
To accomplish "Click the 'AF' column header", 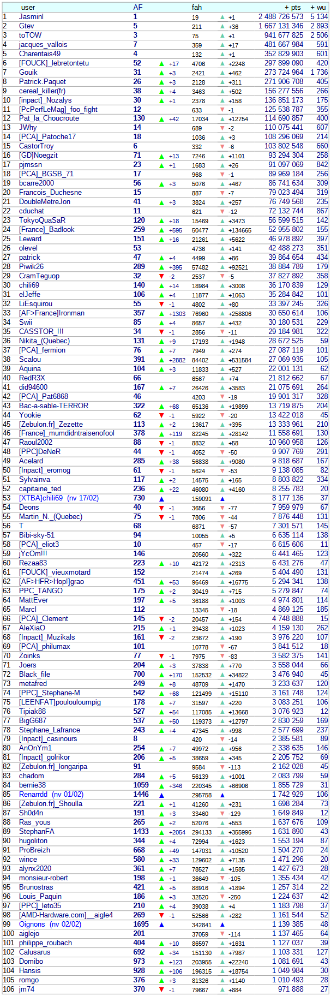I will tap(138, 8).
